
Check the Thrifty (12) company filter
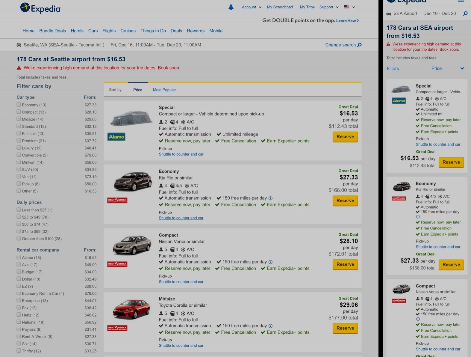(19, 351)
